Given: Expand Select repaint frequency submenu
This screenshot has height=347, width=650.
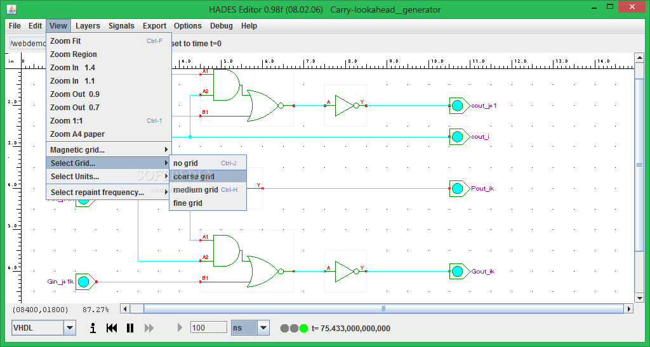Looking at the screenshot, I should (x=109, y=192).
